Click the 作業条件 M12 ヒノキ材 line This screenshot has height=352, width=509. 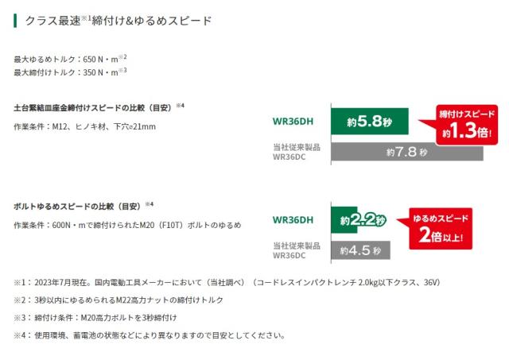coord(84,126)
